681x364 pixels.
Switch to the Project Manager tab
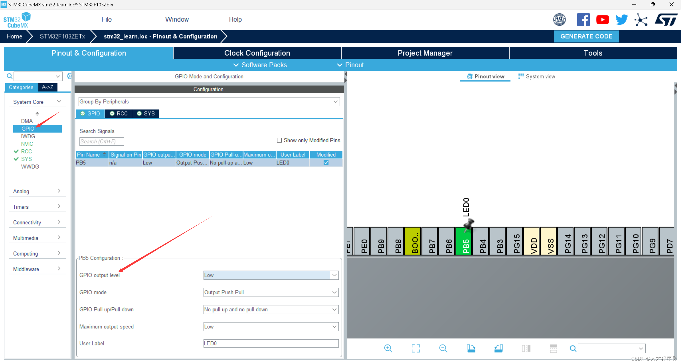pos(425,53)
